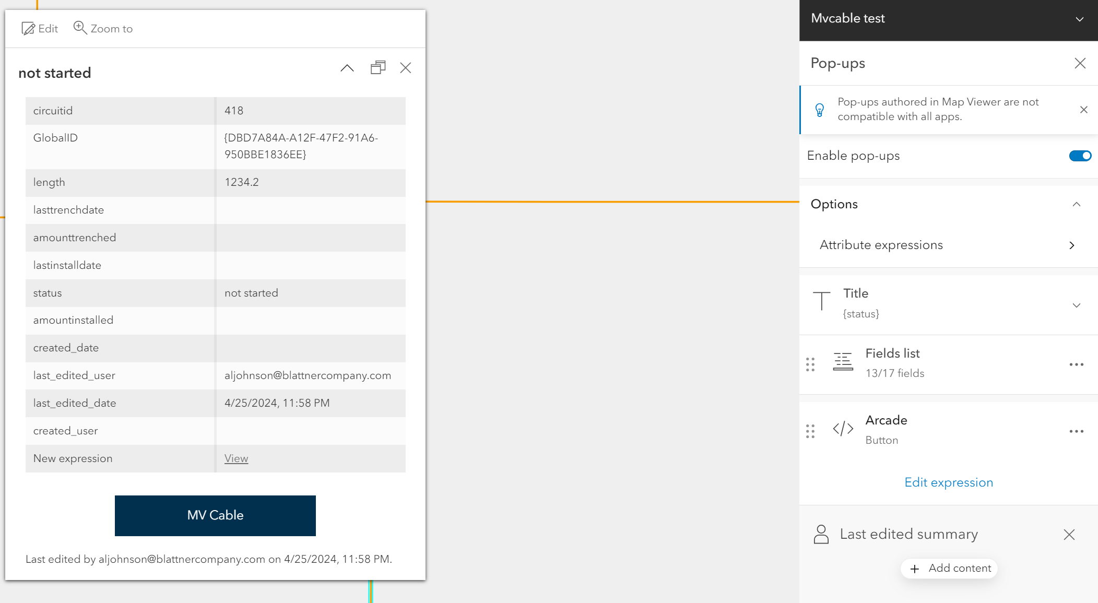Click the Edit expression link
Screen dimensions: 1098x603
[x=948, y=482]
